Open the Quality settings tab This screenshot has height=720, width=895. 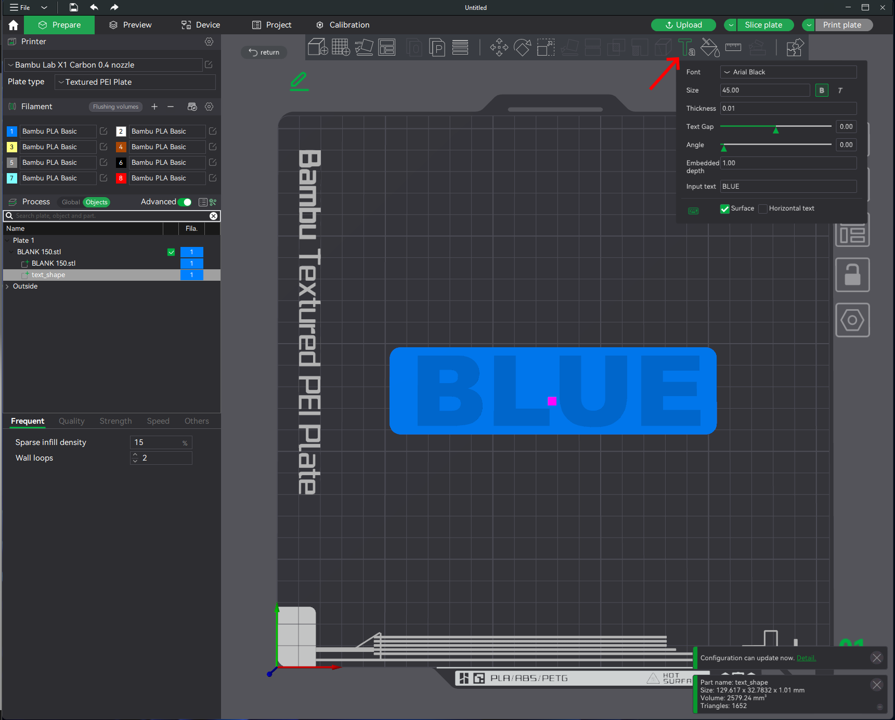coord(72,421)
